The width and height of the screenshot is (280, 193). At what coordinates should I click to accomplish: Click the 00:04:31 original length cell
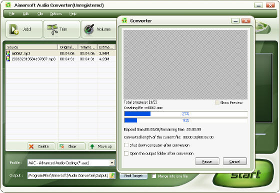(x=67, y=59)
